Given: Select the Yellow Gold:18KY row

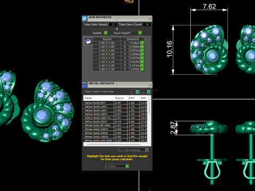Looking at the screenshot, I should pos(115,114).
